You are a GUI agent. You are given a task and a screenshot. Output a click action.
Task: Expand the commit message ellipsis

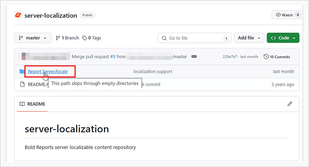point(194,57)
